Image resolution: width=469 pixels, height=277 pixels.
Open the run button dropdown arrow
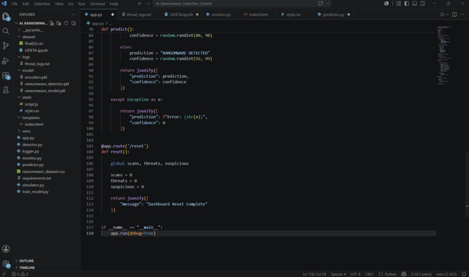(x=447, y=15)
